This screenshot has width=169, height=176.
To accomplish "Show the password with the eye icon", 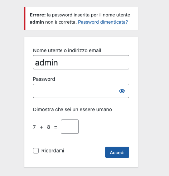I will (x=122, y=91).
